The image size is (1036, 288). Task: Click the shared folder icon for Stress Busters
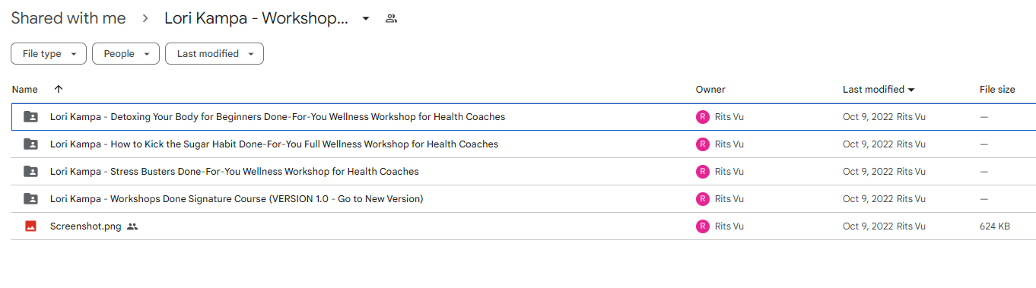tap(30, 172)
